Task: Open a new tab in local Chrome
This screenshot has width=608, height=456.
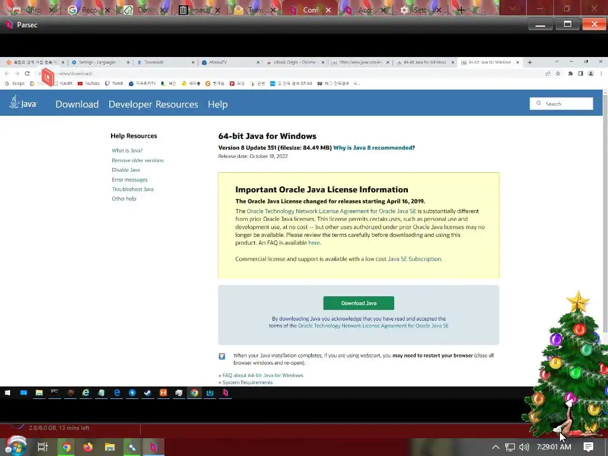Action: point(461,10)
